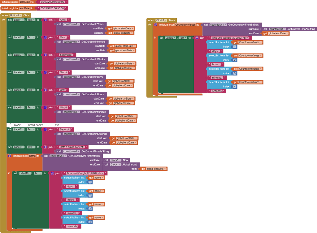Click the gear icon on Label5's join block
This screenshot has width=317, height=233.
click(45, 90)
